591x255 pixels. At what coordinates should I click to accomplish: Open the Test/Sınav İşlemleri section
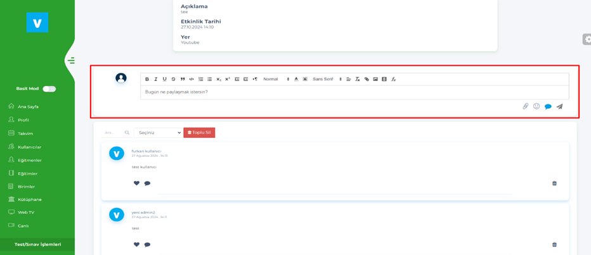point(37,244)
